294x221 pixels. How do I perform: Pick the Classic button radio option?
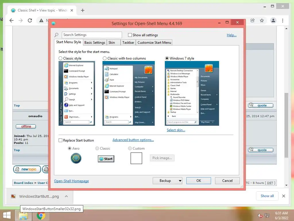97,148
